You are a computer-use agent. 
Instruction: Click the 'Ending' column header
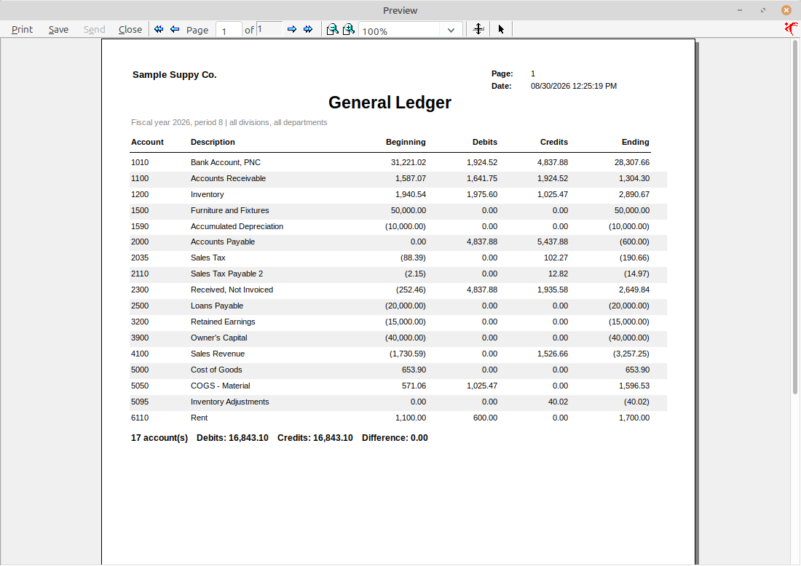click(x=636, y=142)
